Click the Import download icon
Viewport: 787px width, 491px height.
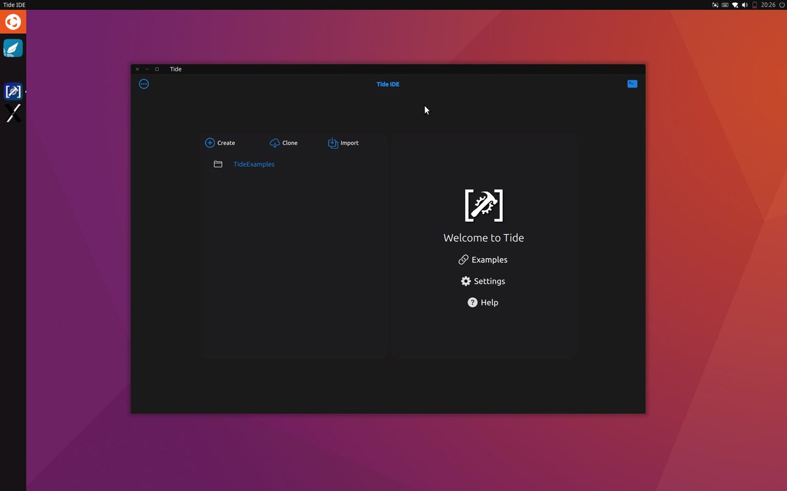333,143
